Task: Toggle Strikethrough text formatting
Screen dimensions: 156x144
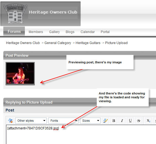Action: [139, 121]
